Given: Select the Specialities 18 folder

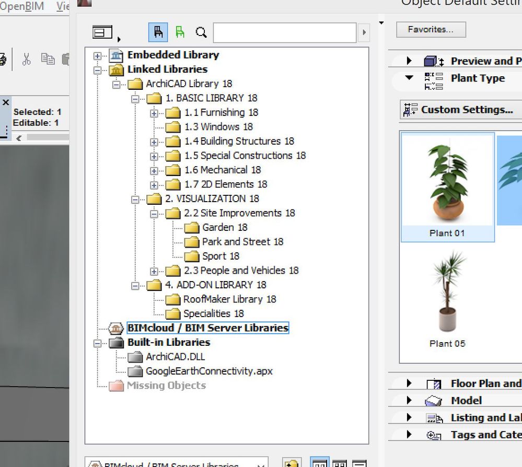Looking at the screenshot, I should tap(213, 313).
